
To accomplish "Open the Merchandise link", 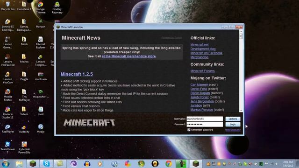I will tap(199, 57).
